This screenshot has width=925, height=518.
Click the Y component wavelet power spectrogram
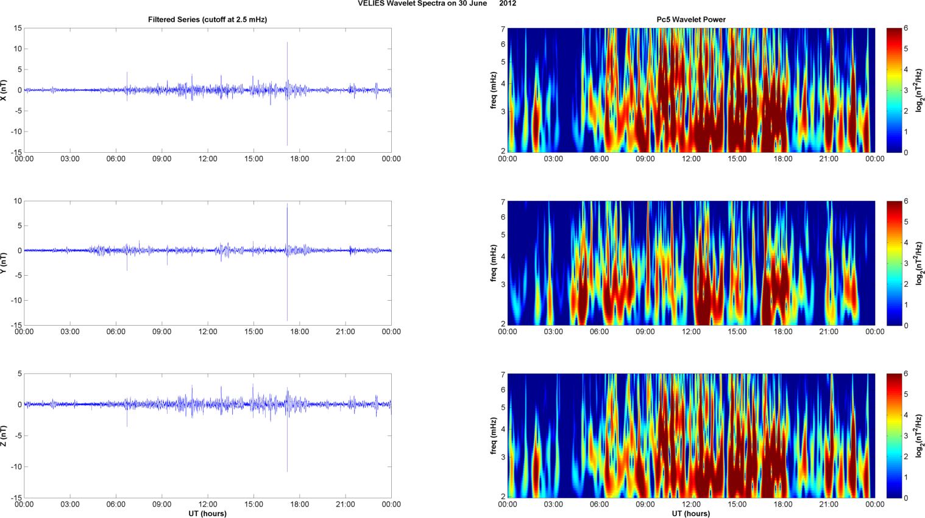(x=691, y=263)
